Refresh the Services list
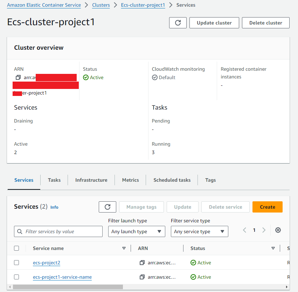 (x=107, y=207)
